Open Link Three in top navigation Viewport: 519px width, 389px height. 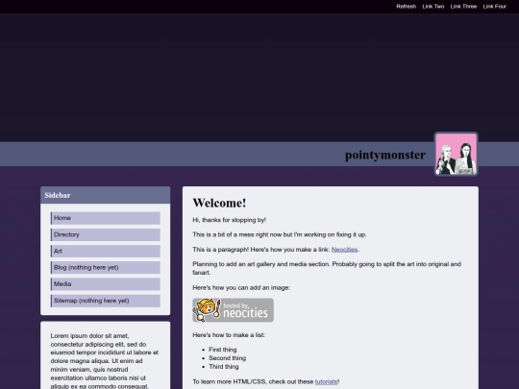pyautogui.click(x=463, y=7)
